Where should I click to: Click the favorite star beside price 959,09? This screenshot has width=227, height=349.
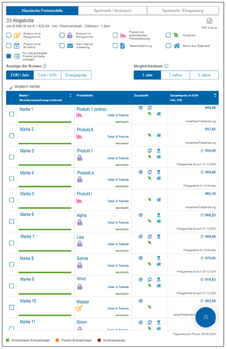pyautogui.click(x=202, y=151)
